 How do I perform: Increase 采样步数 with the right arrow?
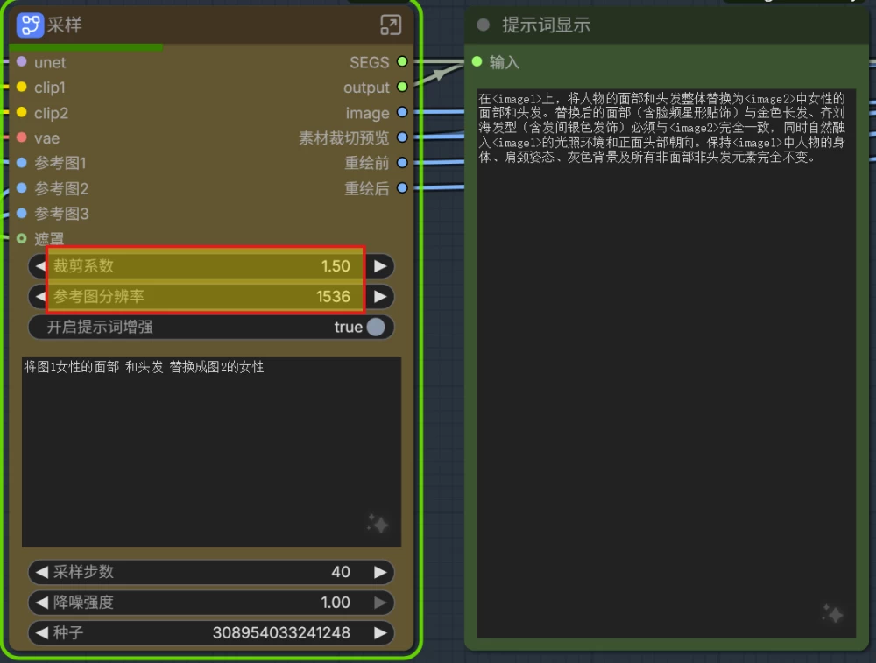pyautogui.click(x=380, y=572)
